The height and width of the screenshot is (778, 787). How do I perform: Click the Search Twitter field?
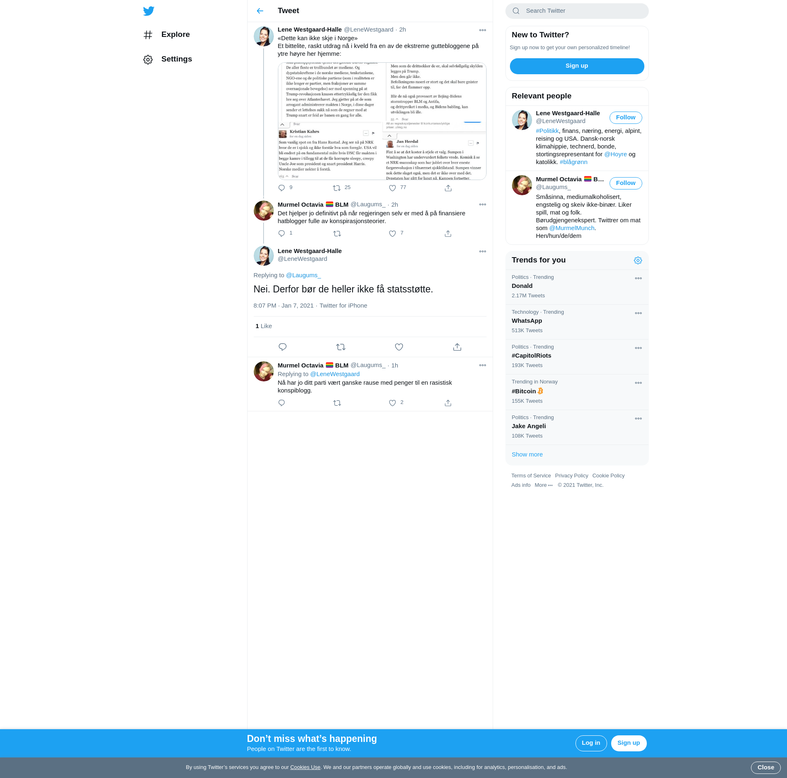(x=577, y=11)
